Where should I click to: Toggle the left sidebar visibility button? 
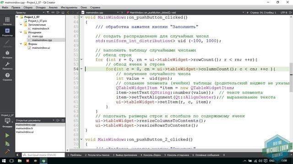[18, 155]
